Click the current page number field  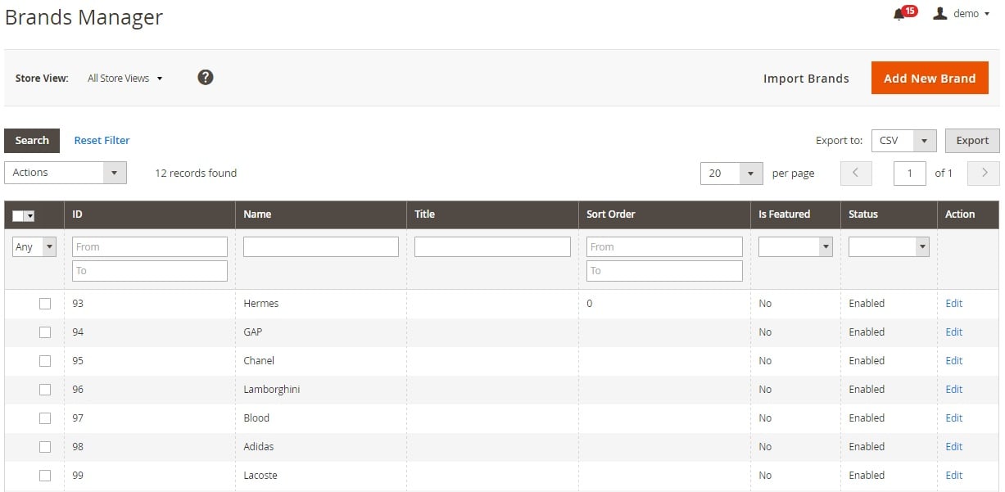tap(910, 173)
